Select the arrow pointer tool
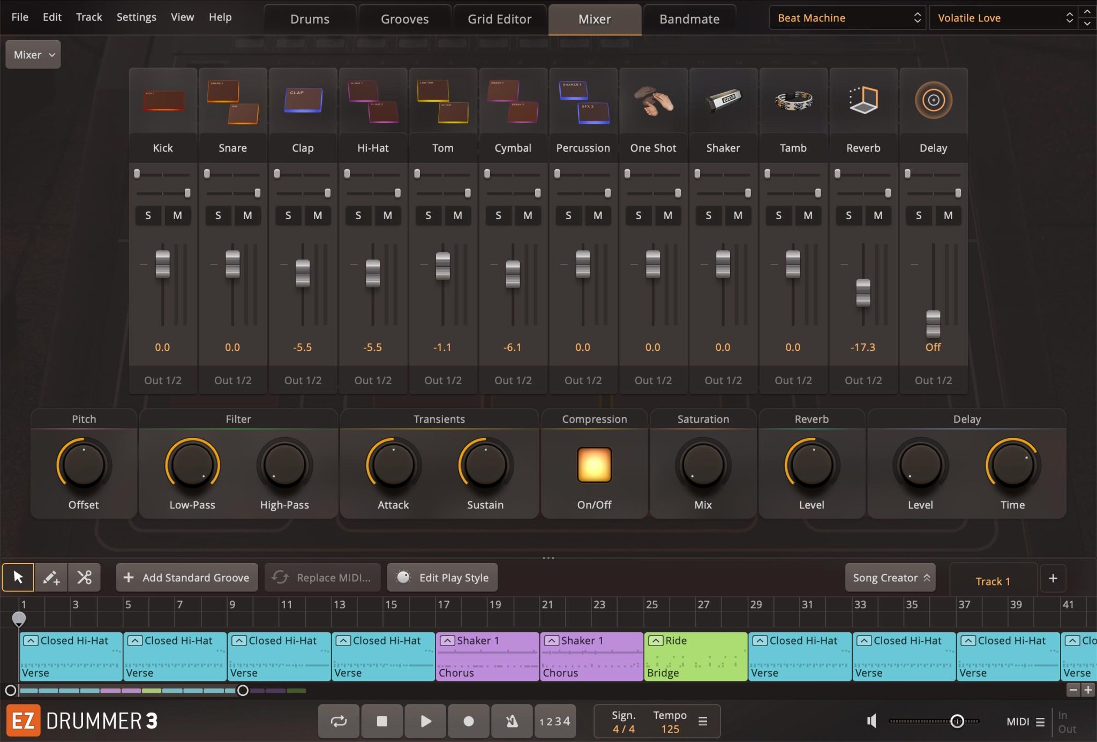 [18, 578]
